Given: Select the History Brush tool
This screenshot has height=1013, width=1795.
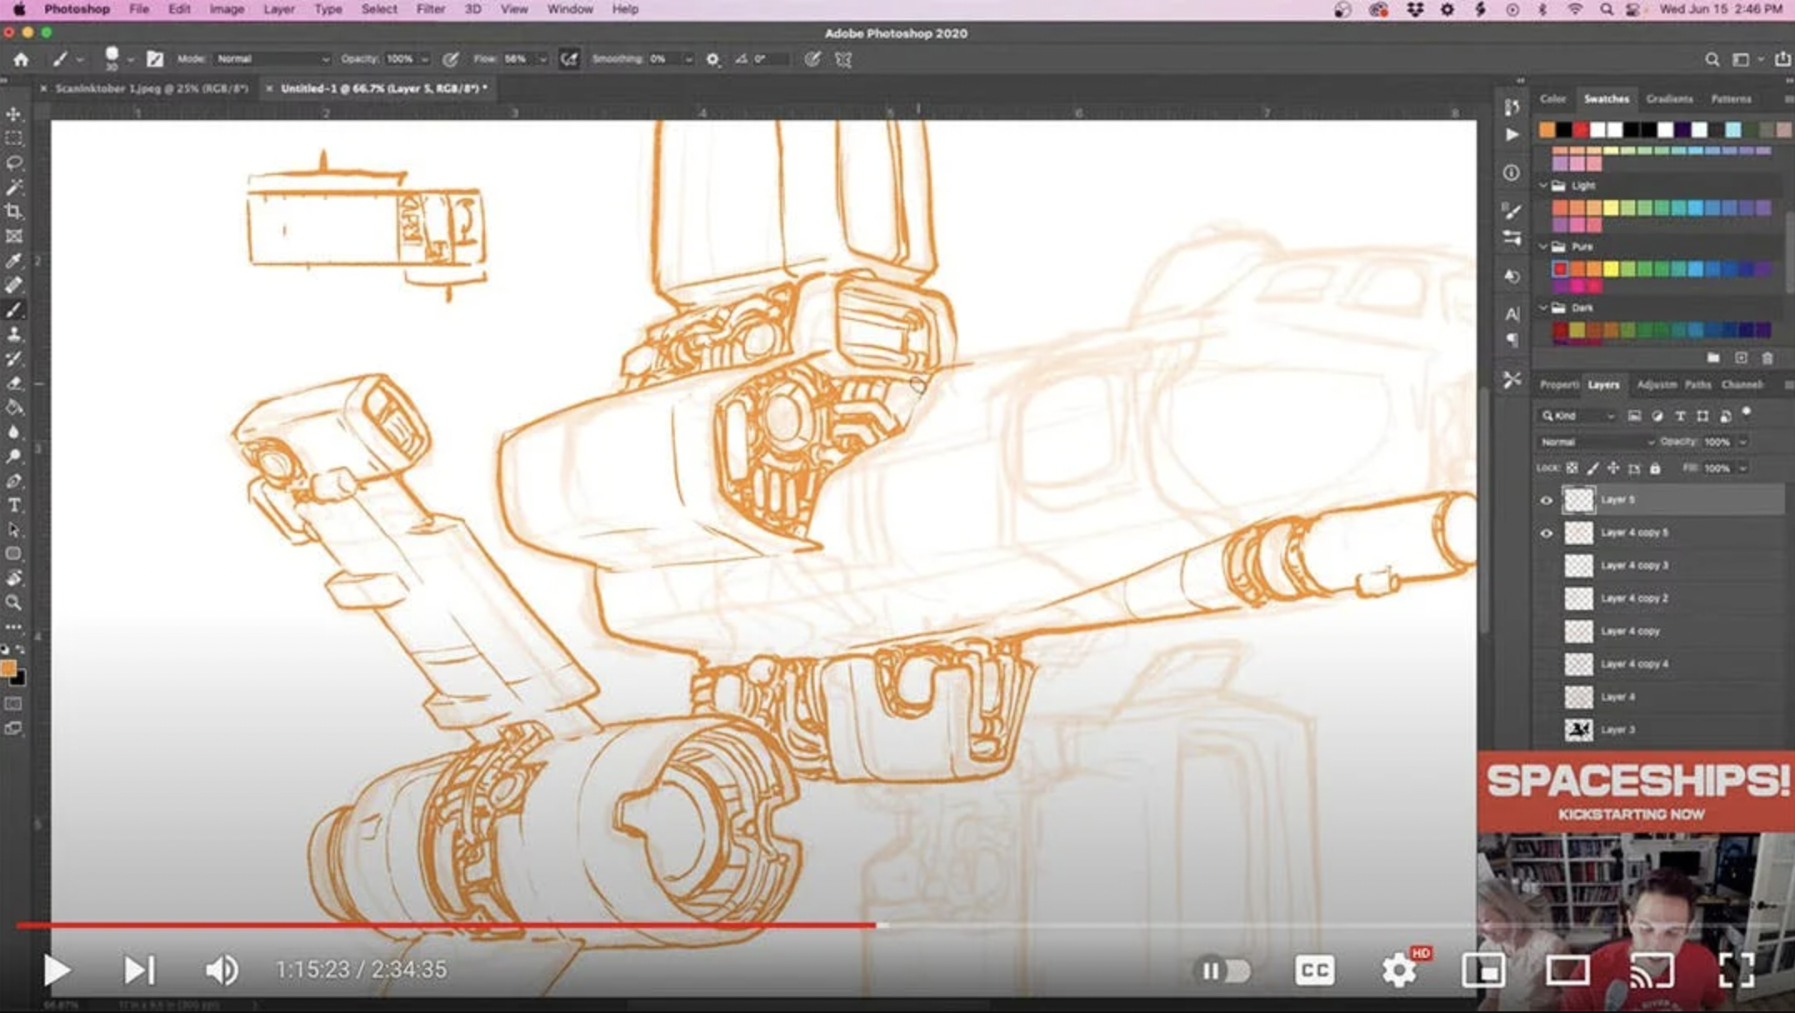Looking at the screenshot, I should click(x=14, y=359).
